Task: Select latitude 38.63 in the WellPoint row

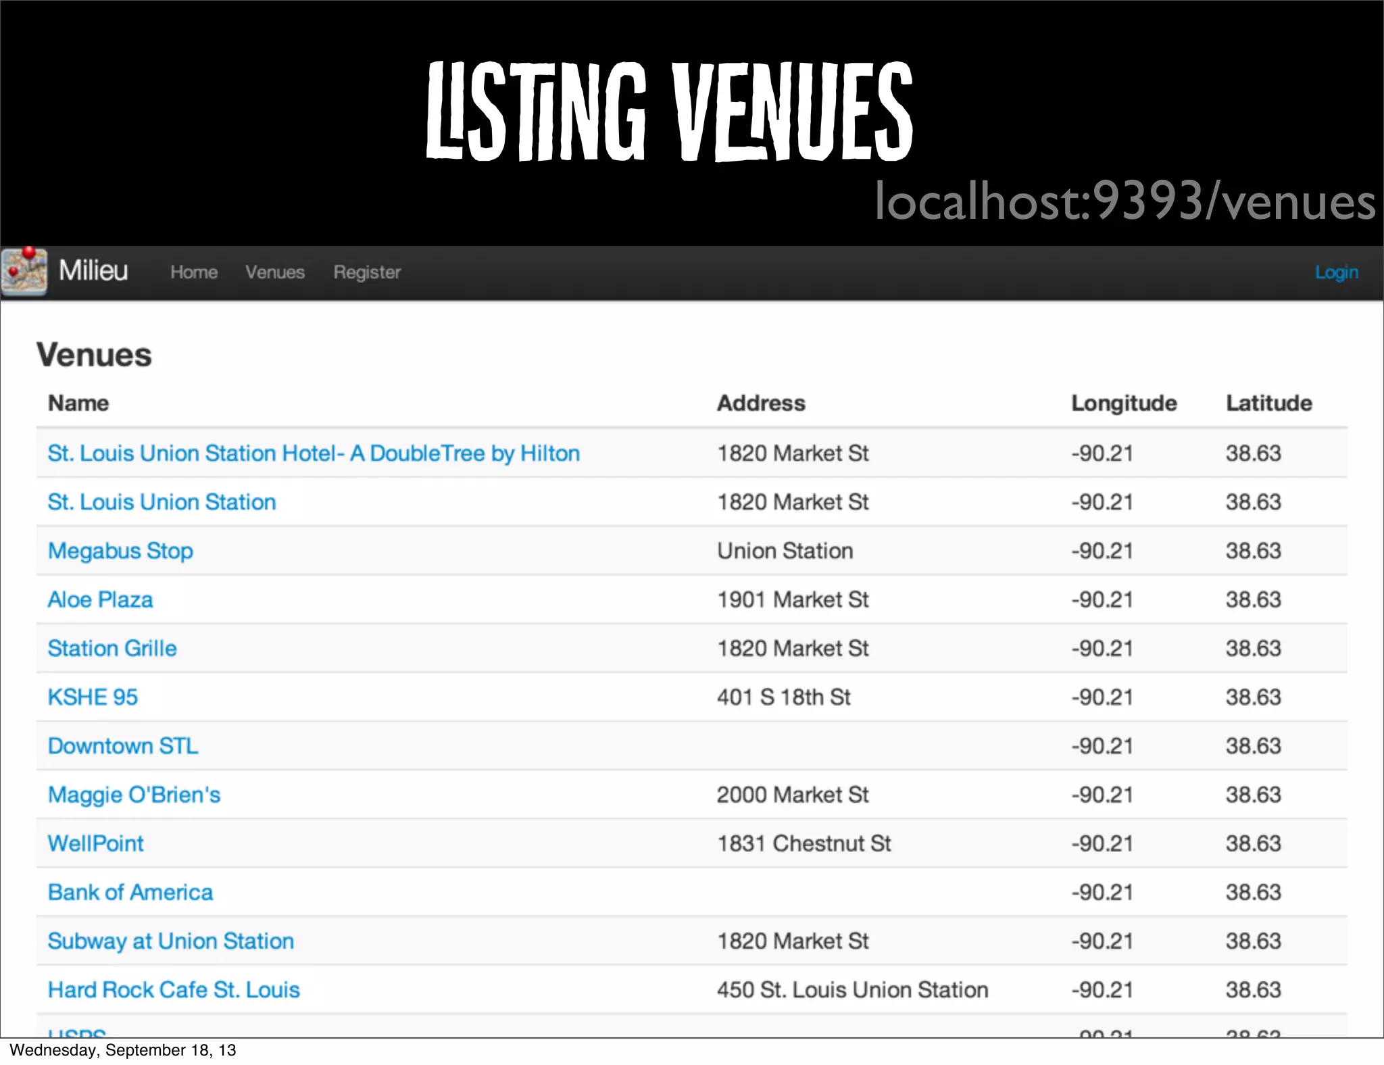Action: pos(1254,844)
